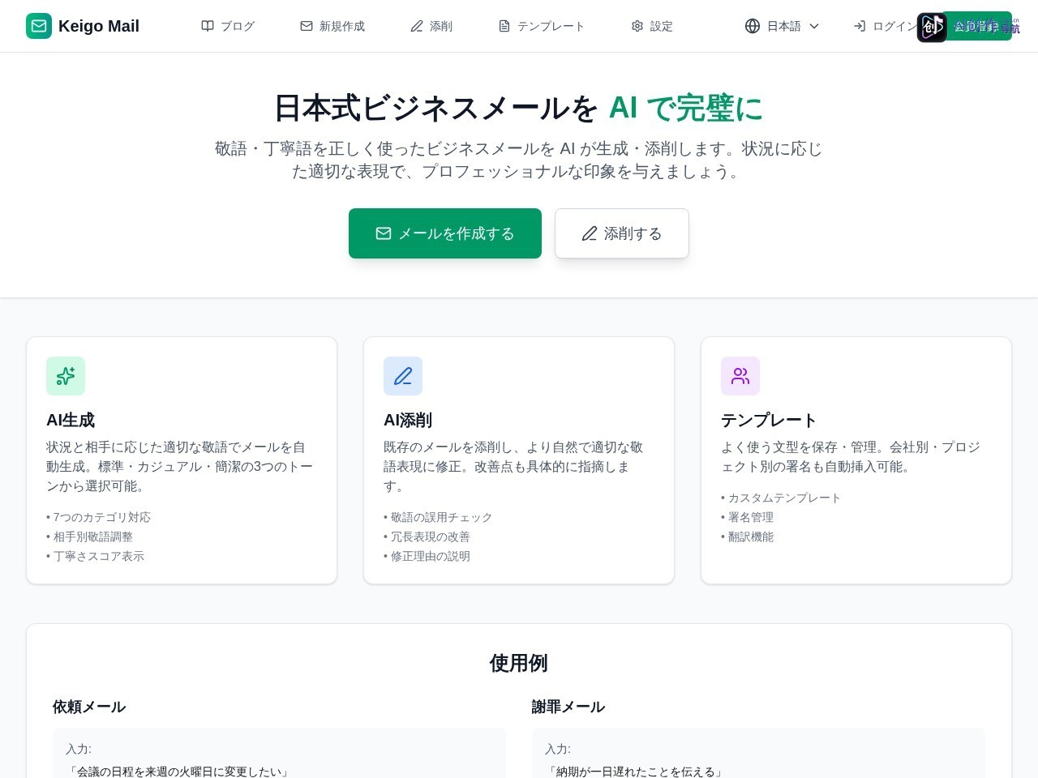Screen dimensions: 1038x778
Task: Open ブログ via its book icon
Action: pos(208,26)
